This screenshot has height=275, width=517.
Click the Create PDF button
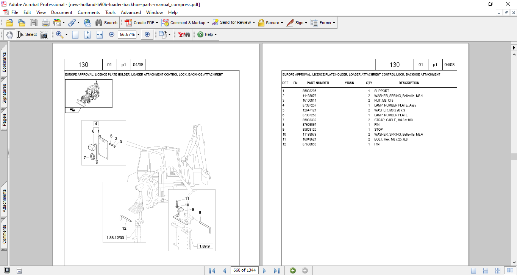coord(141,23)
